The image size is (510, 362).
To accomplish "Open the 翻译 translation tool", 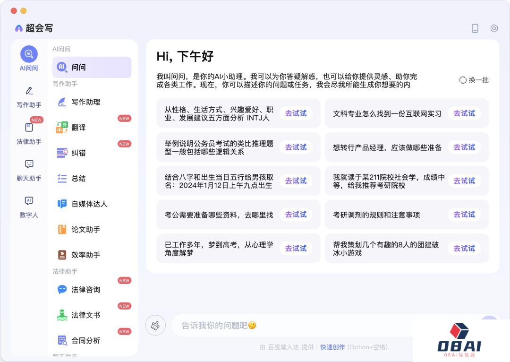I will click(92, 127).
